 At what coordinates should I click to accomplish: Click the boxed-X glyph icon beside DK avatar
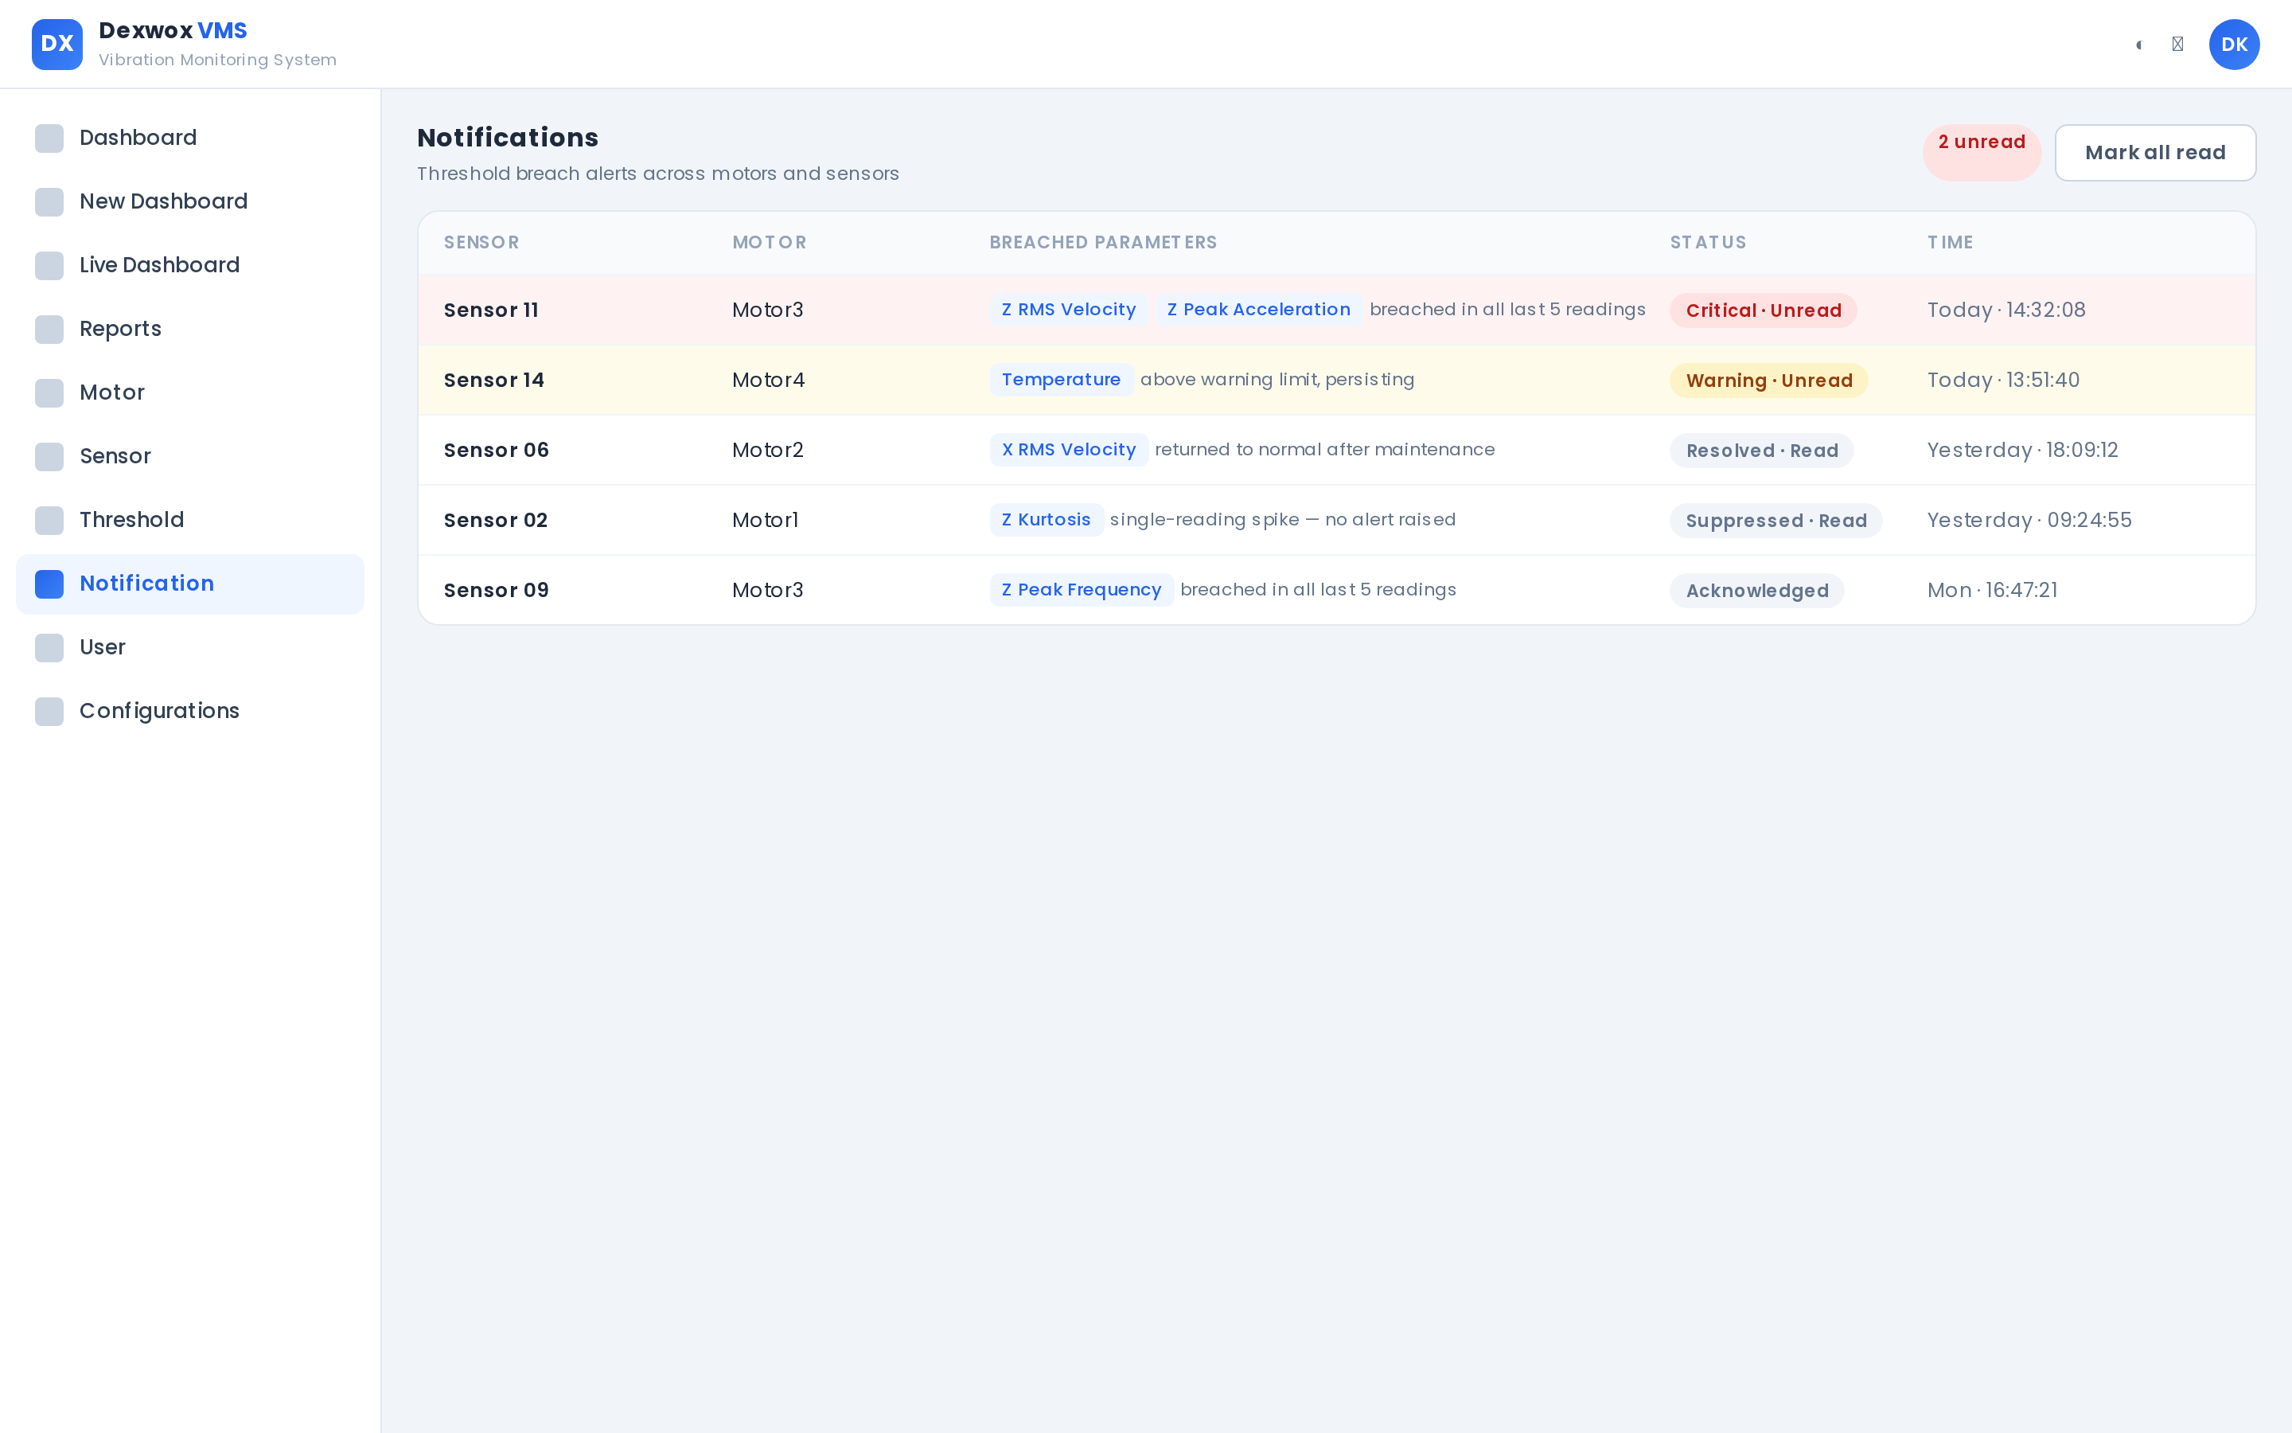point(2177,45)
